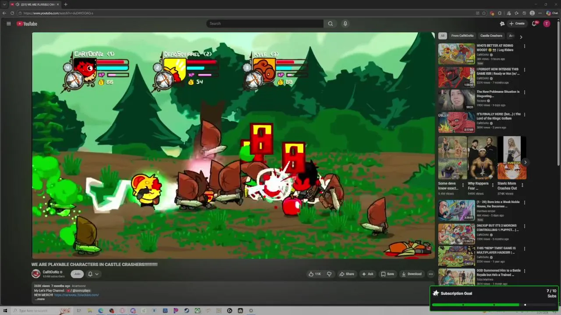Show next Shorts with right arrow

[525, 162]
